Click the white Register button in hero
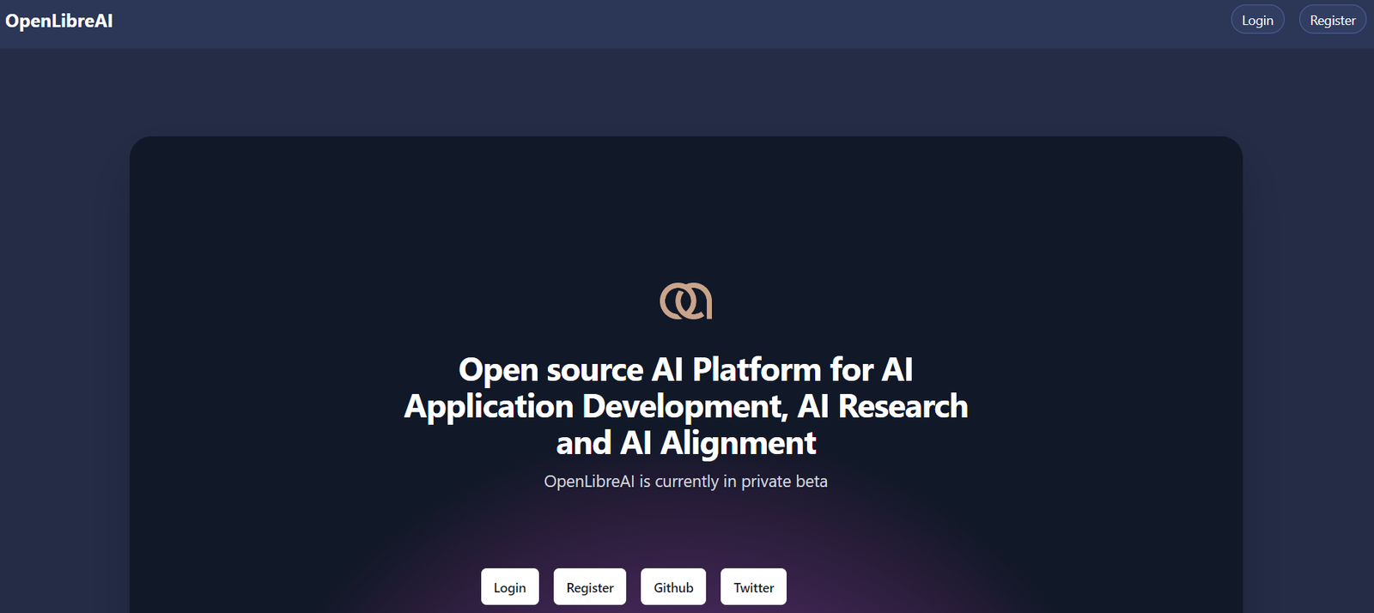The width and height of the screenshot is (1374, 613). (x=590, y=587)
